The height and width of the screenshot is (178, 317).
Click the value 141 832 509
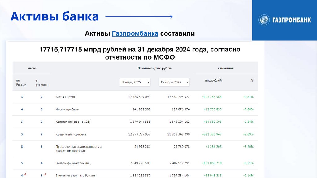141,109
